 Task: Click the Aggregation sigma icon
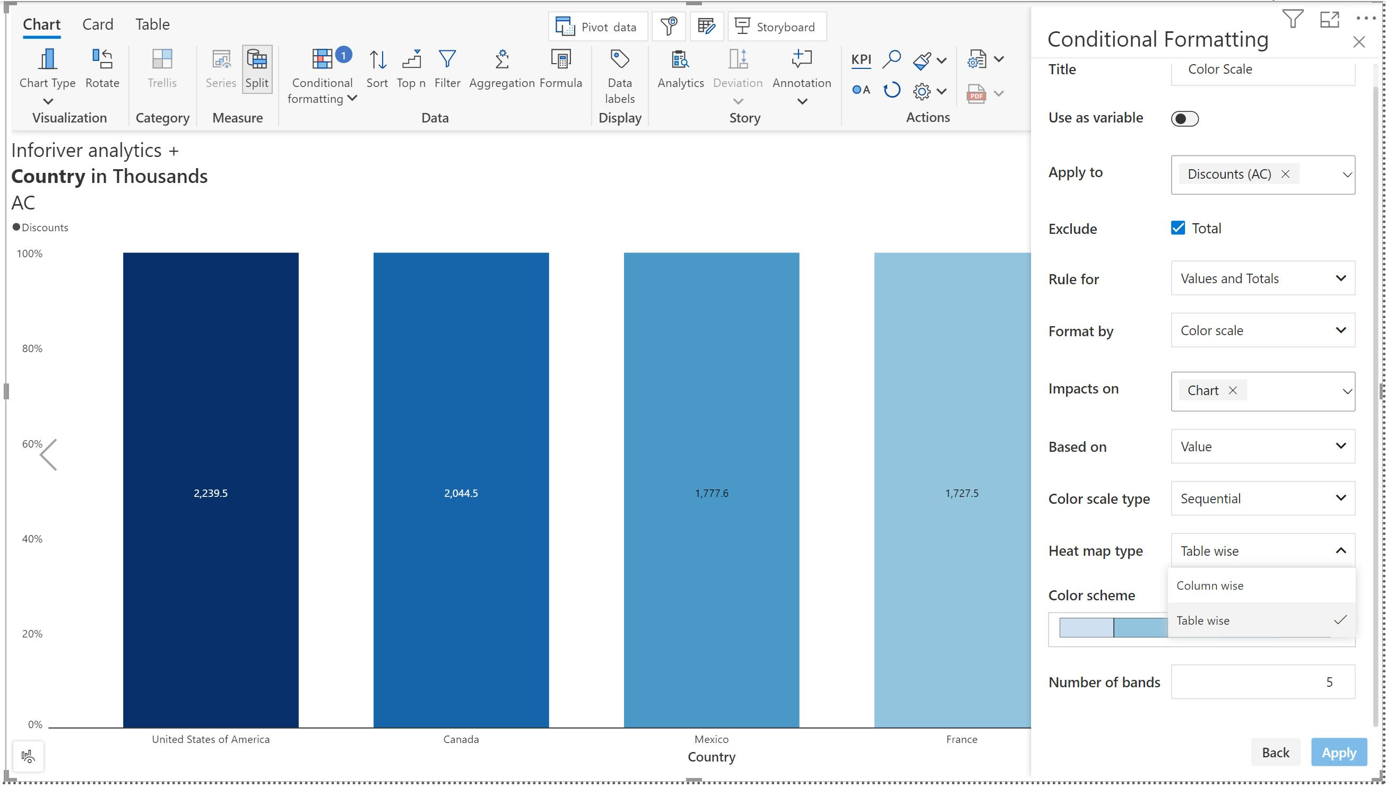502,59
